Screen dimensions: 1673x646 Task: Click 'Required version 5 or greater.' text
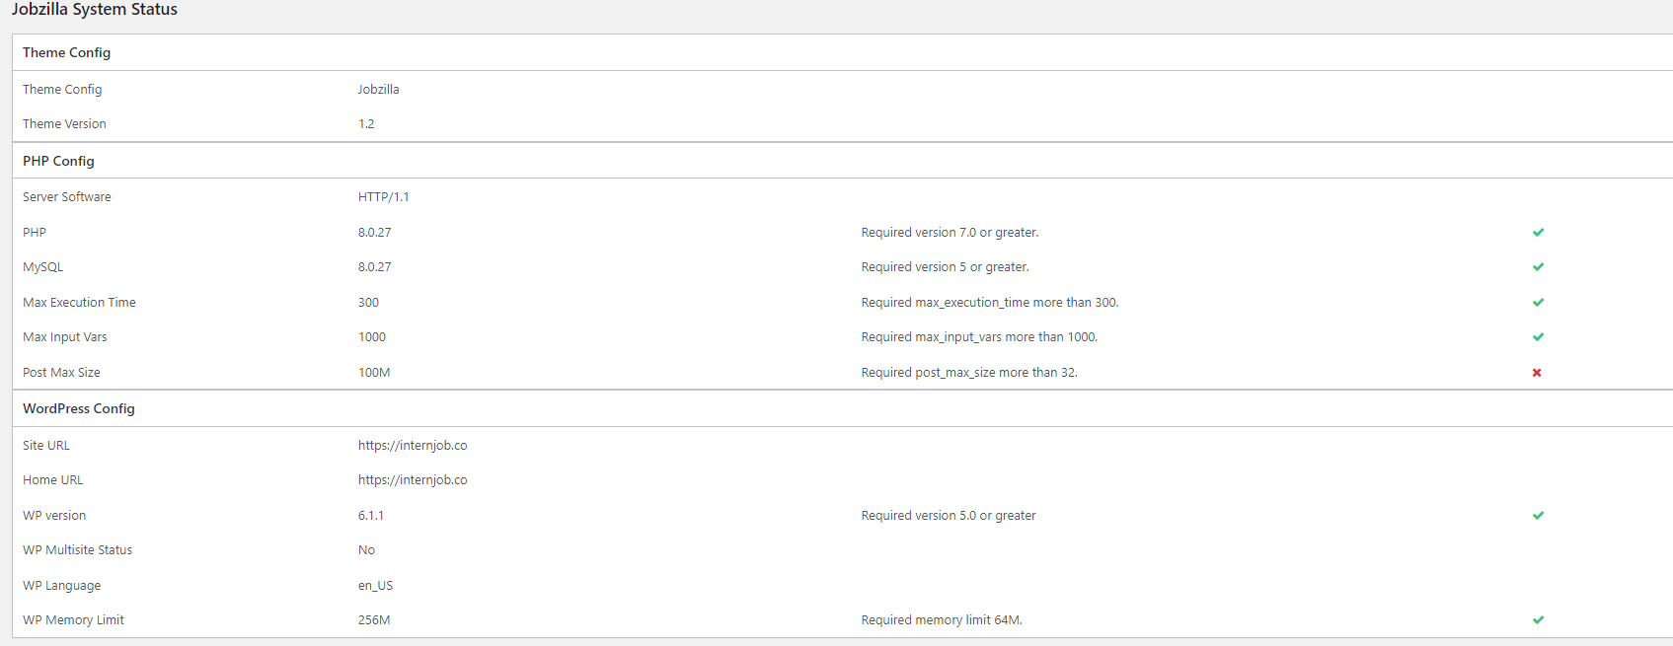(x=945, y=267)
